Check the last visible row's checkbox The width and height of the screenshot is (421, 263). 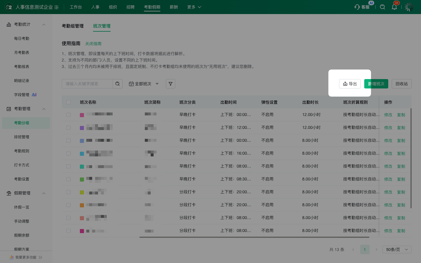pyautogui.click(x=68, y=231)
